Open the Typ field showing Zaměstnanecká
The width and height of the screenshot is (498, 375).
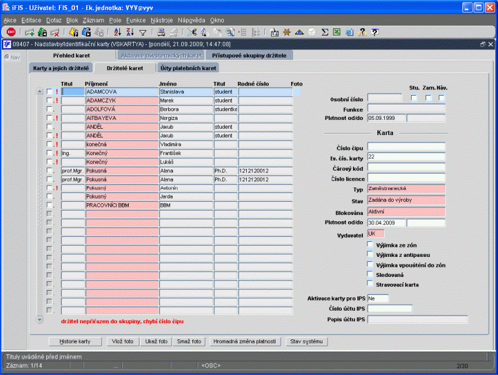click(x=406, y=189)
